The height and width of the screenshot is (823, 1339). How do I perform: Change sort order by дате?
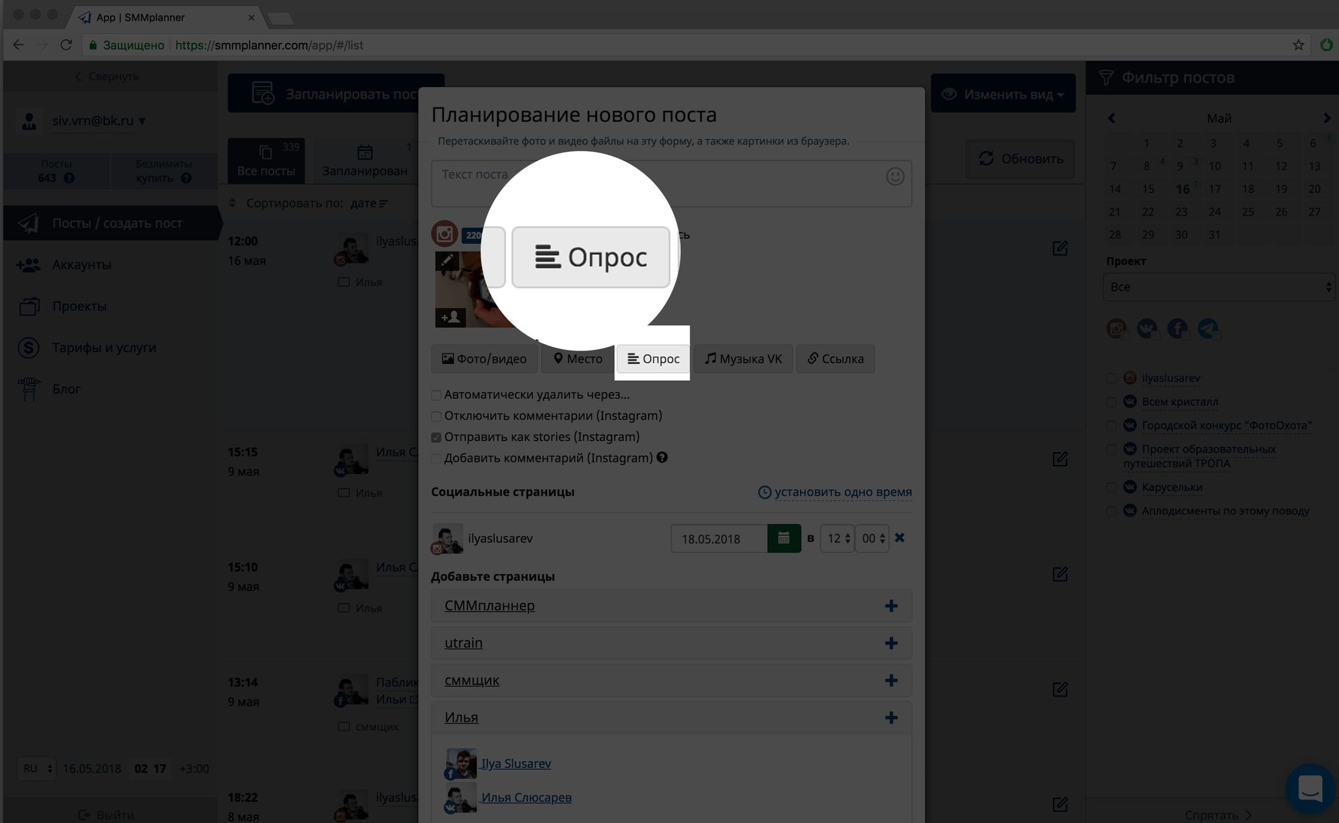tap(369, 203)
